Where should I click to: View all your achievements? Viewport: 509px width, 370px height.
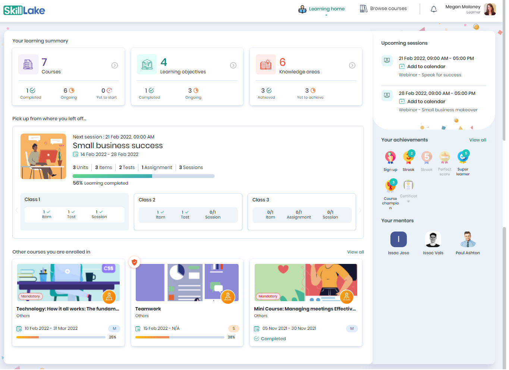click(477, 140)
